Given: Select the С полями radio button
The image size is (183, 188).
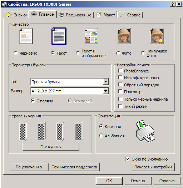Looking at the screenshot, I should (x=33, y=101).
